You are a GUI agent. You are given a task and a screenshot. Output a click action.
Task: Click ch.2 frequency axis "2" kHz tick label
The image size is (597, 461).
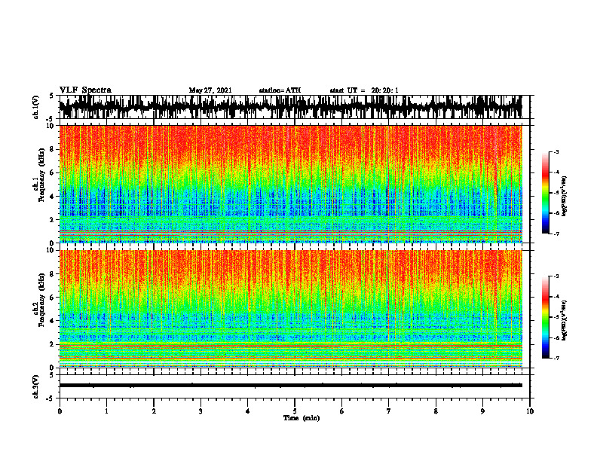tap(53, 344)
